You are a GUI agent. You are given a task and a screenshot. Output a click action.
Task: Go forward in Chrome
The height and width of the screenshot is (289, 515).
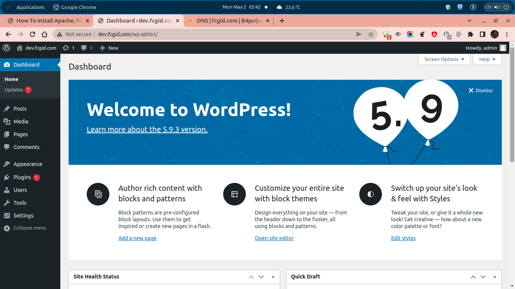click(x=20, y=34)
